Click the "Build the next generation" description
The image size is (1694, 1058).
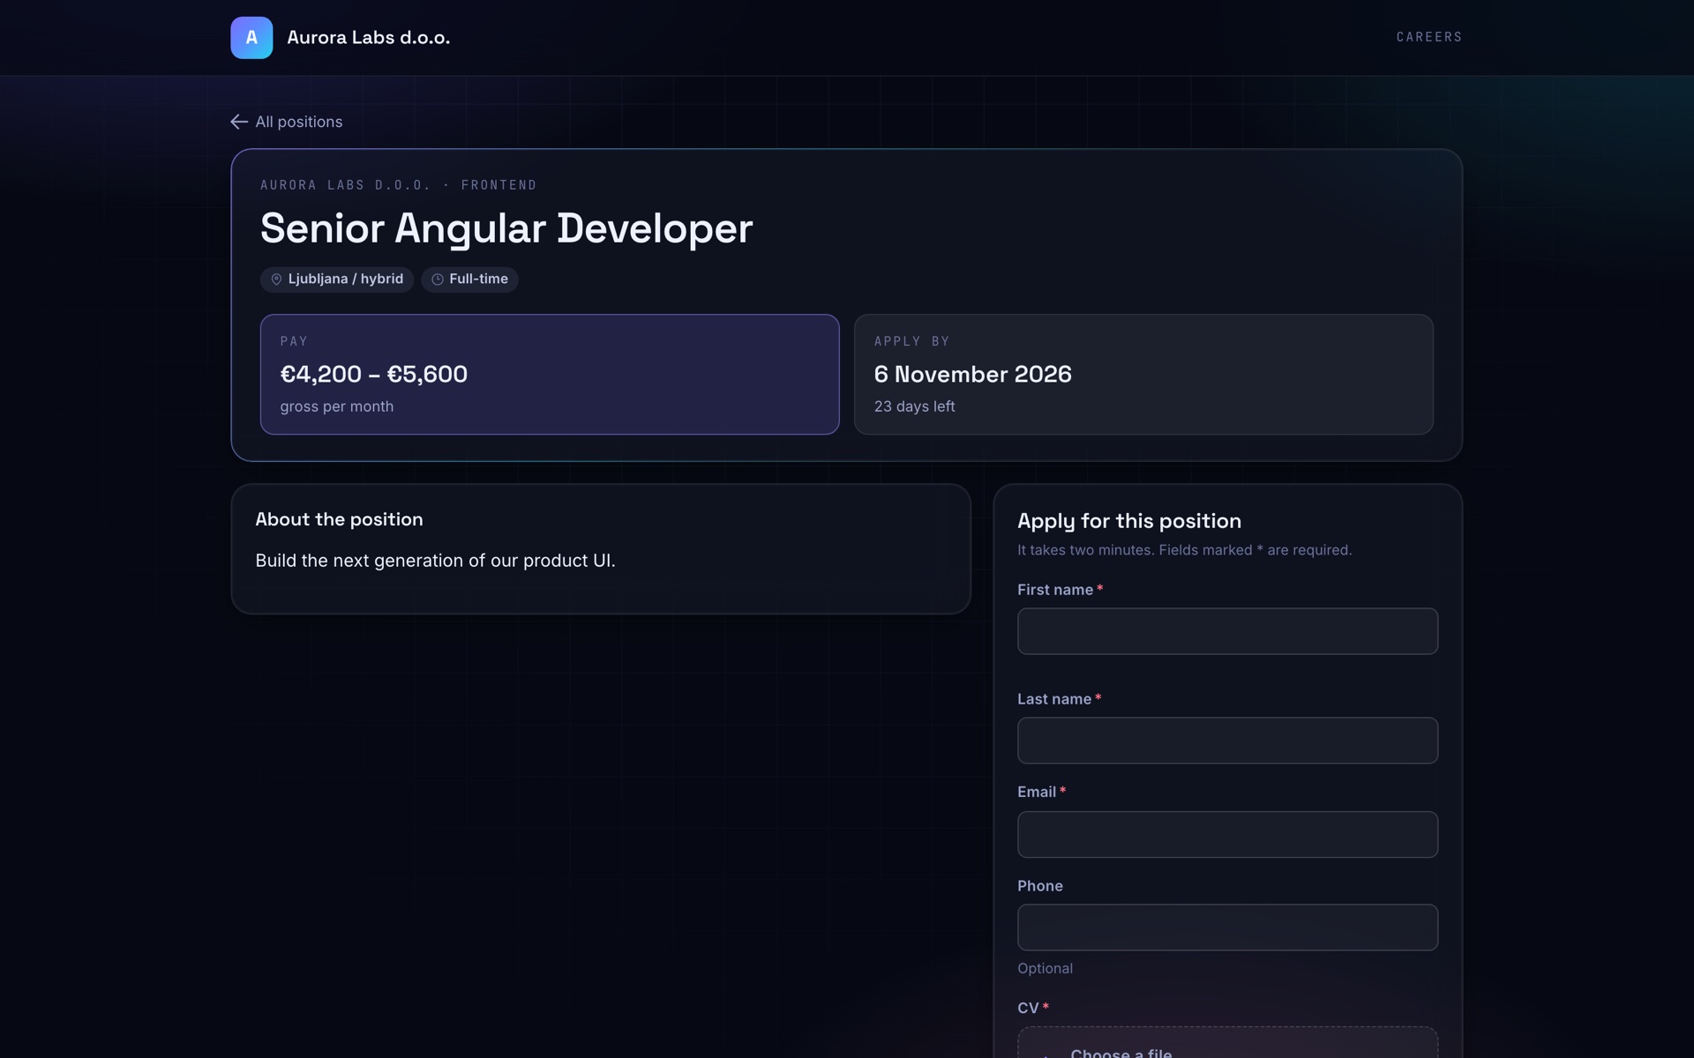point(435,561)
